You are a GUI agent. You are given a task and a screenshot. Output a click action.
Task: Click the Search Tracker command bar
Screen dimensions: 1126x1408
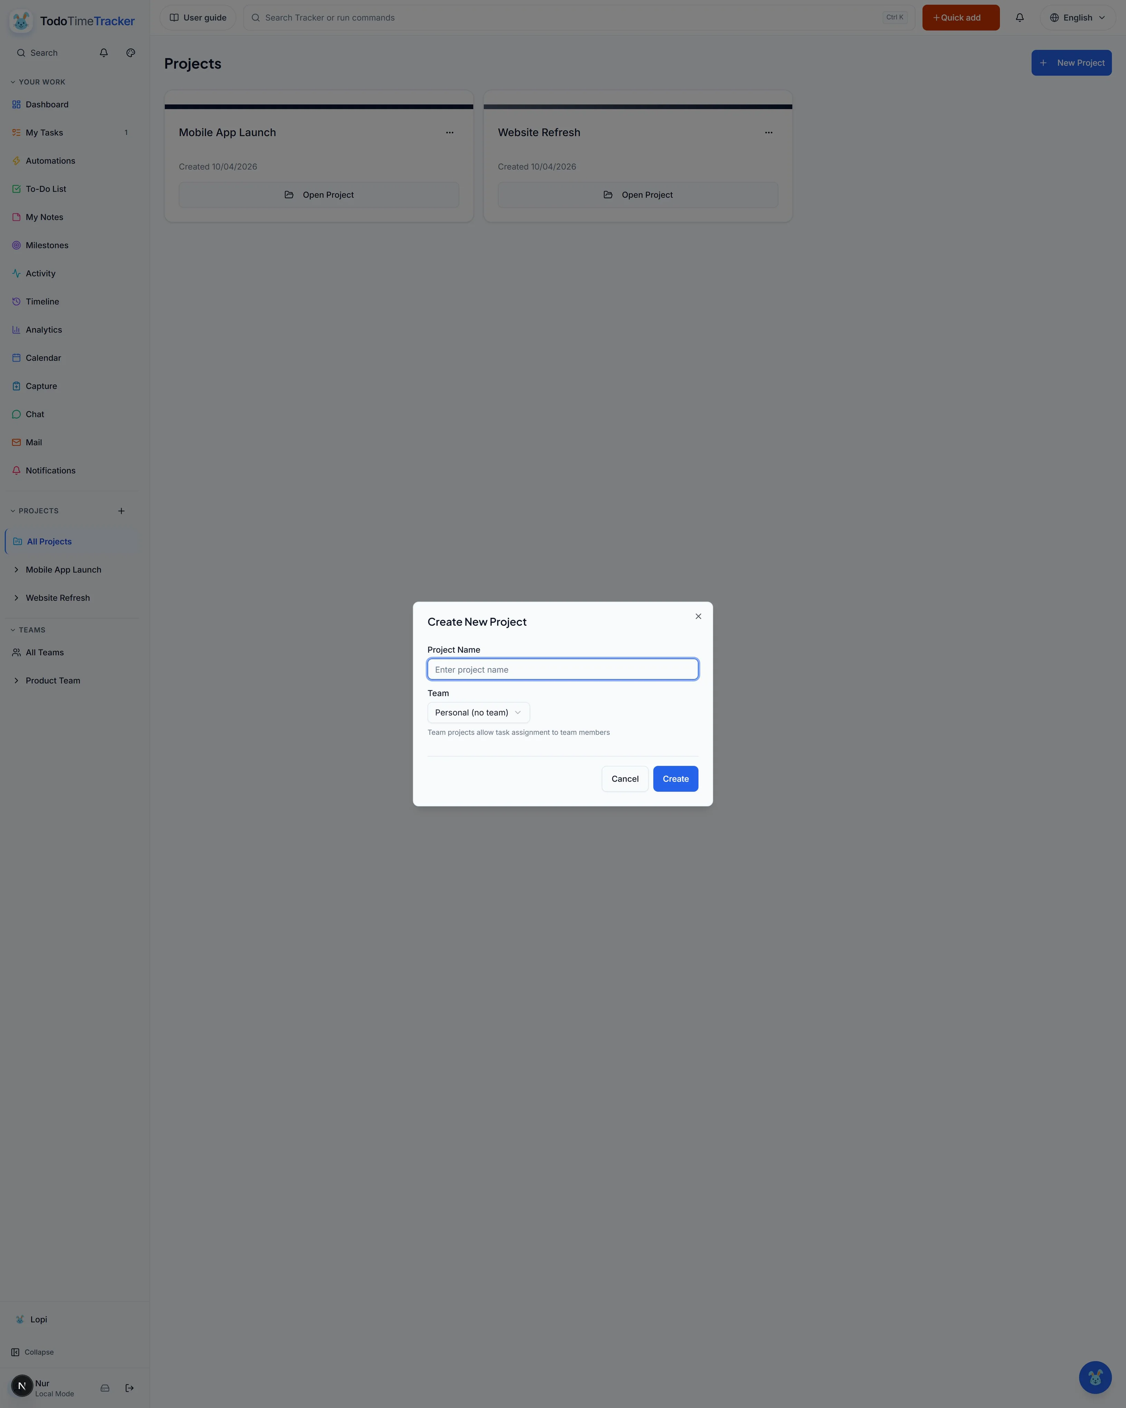point(579,18)
